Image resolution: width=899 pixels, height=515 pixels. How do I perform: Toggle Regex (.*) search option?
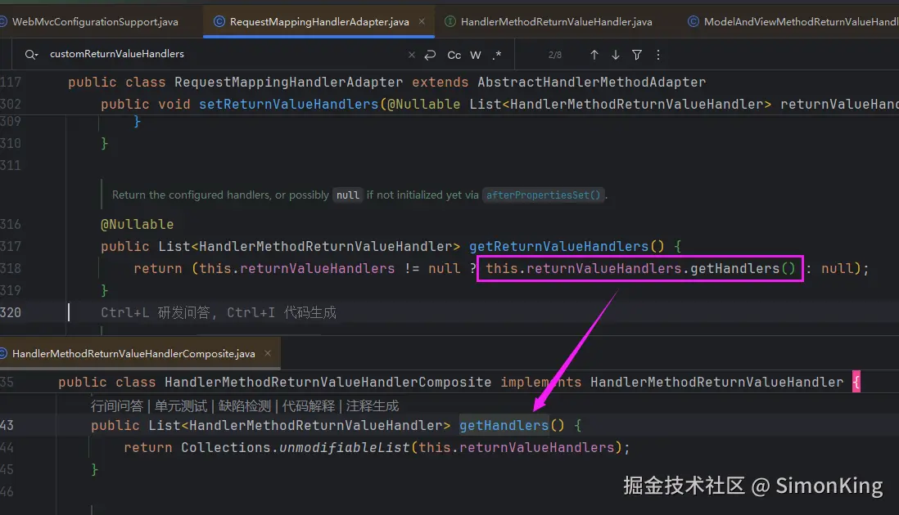tap(497, 55)
